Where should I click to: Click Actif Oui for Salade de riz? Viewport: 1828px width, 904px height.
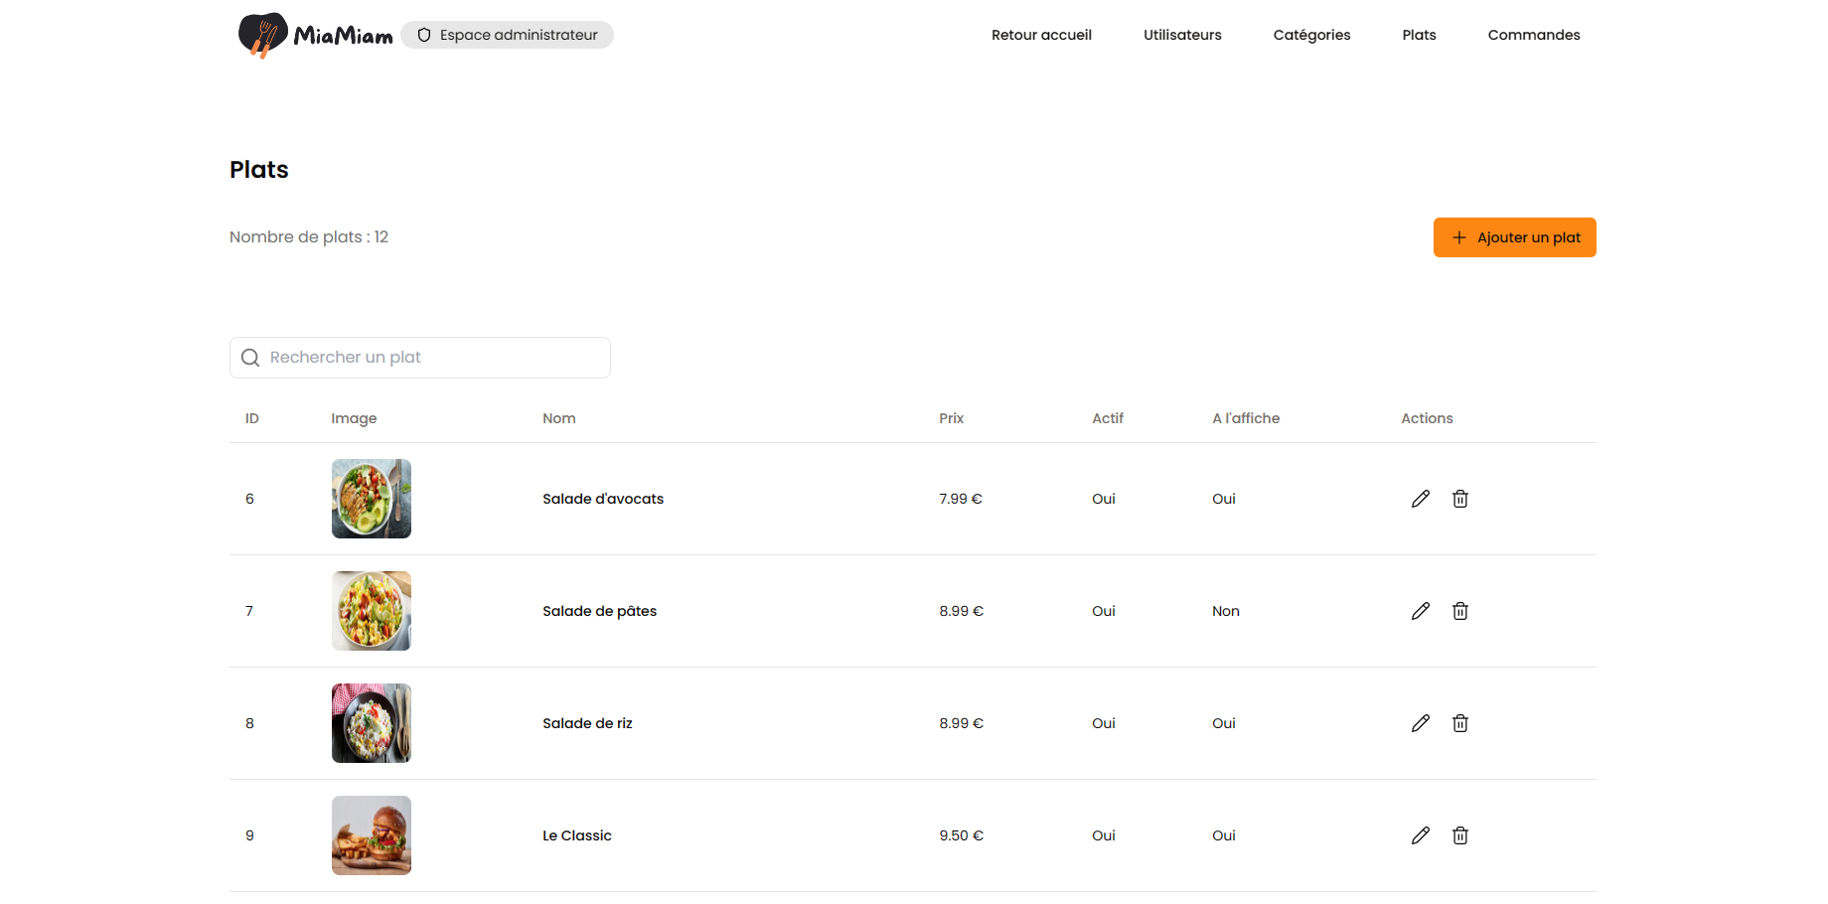[1104, 723]
